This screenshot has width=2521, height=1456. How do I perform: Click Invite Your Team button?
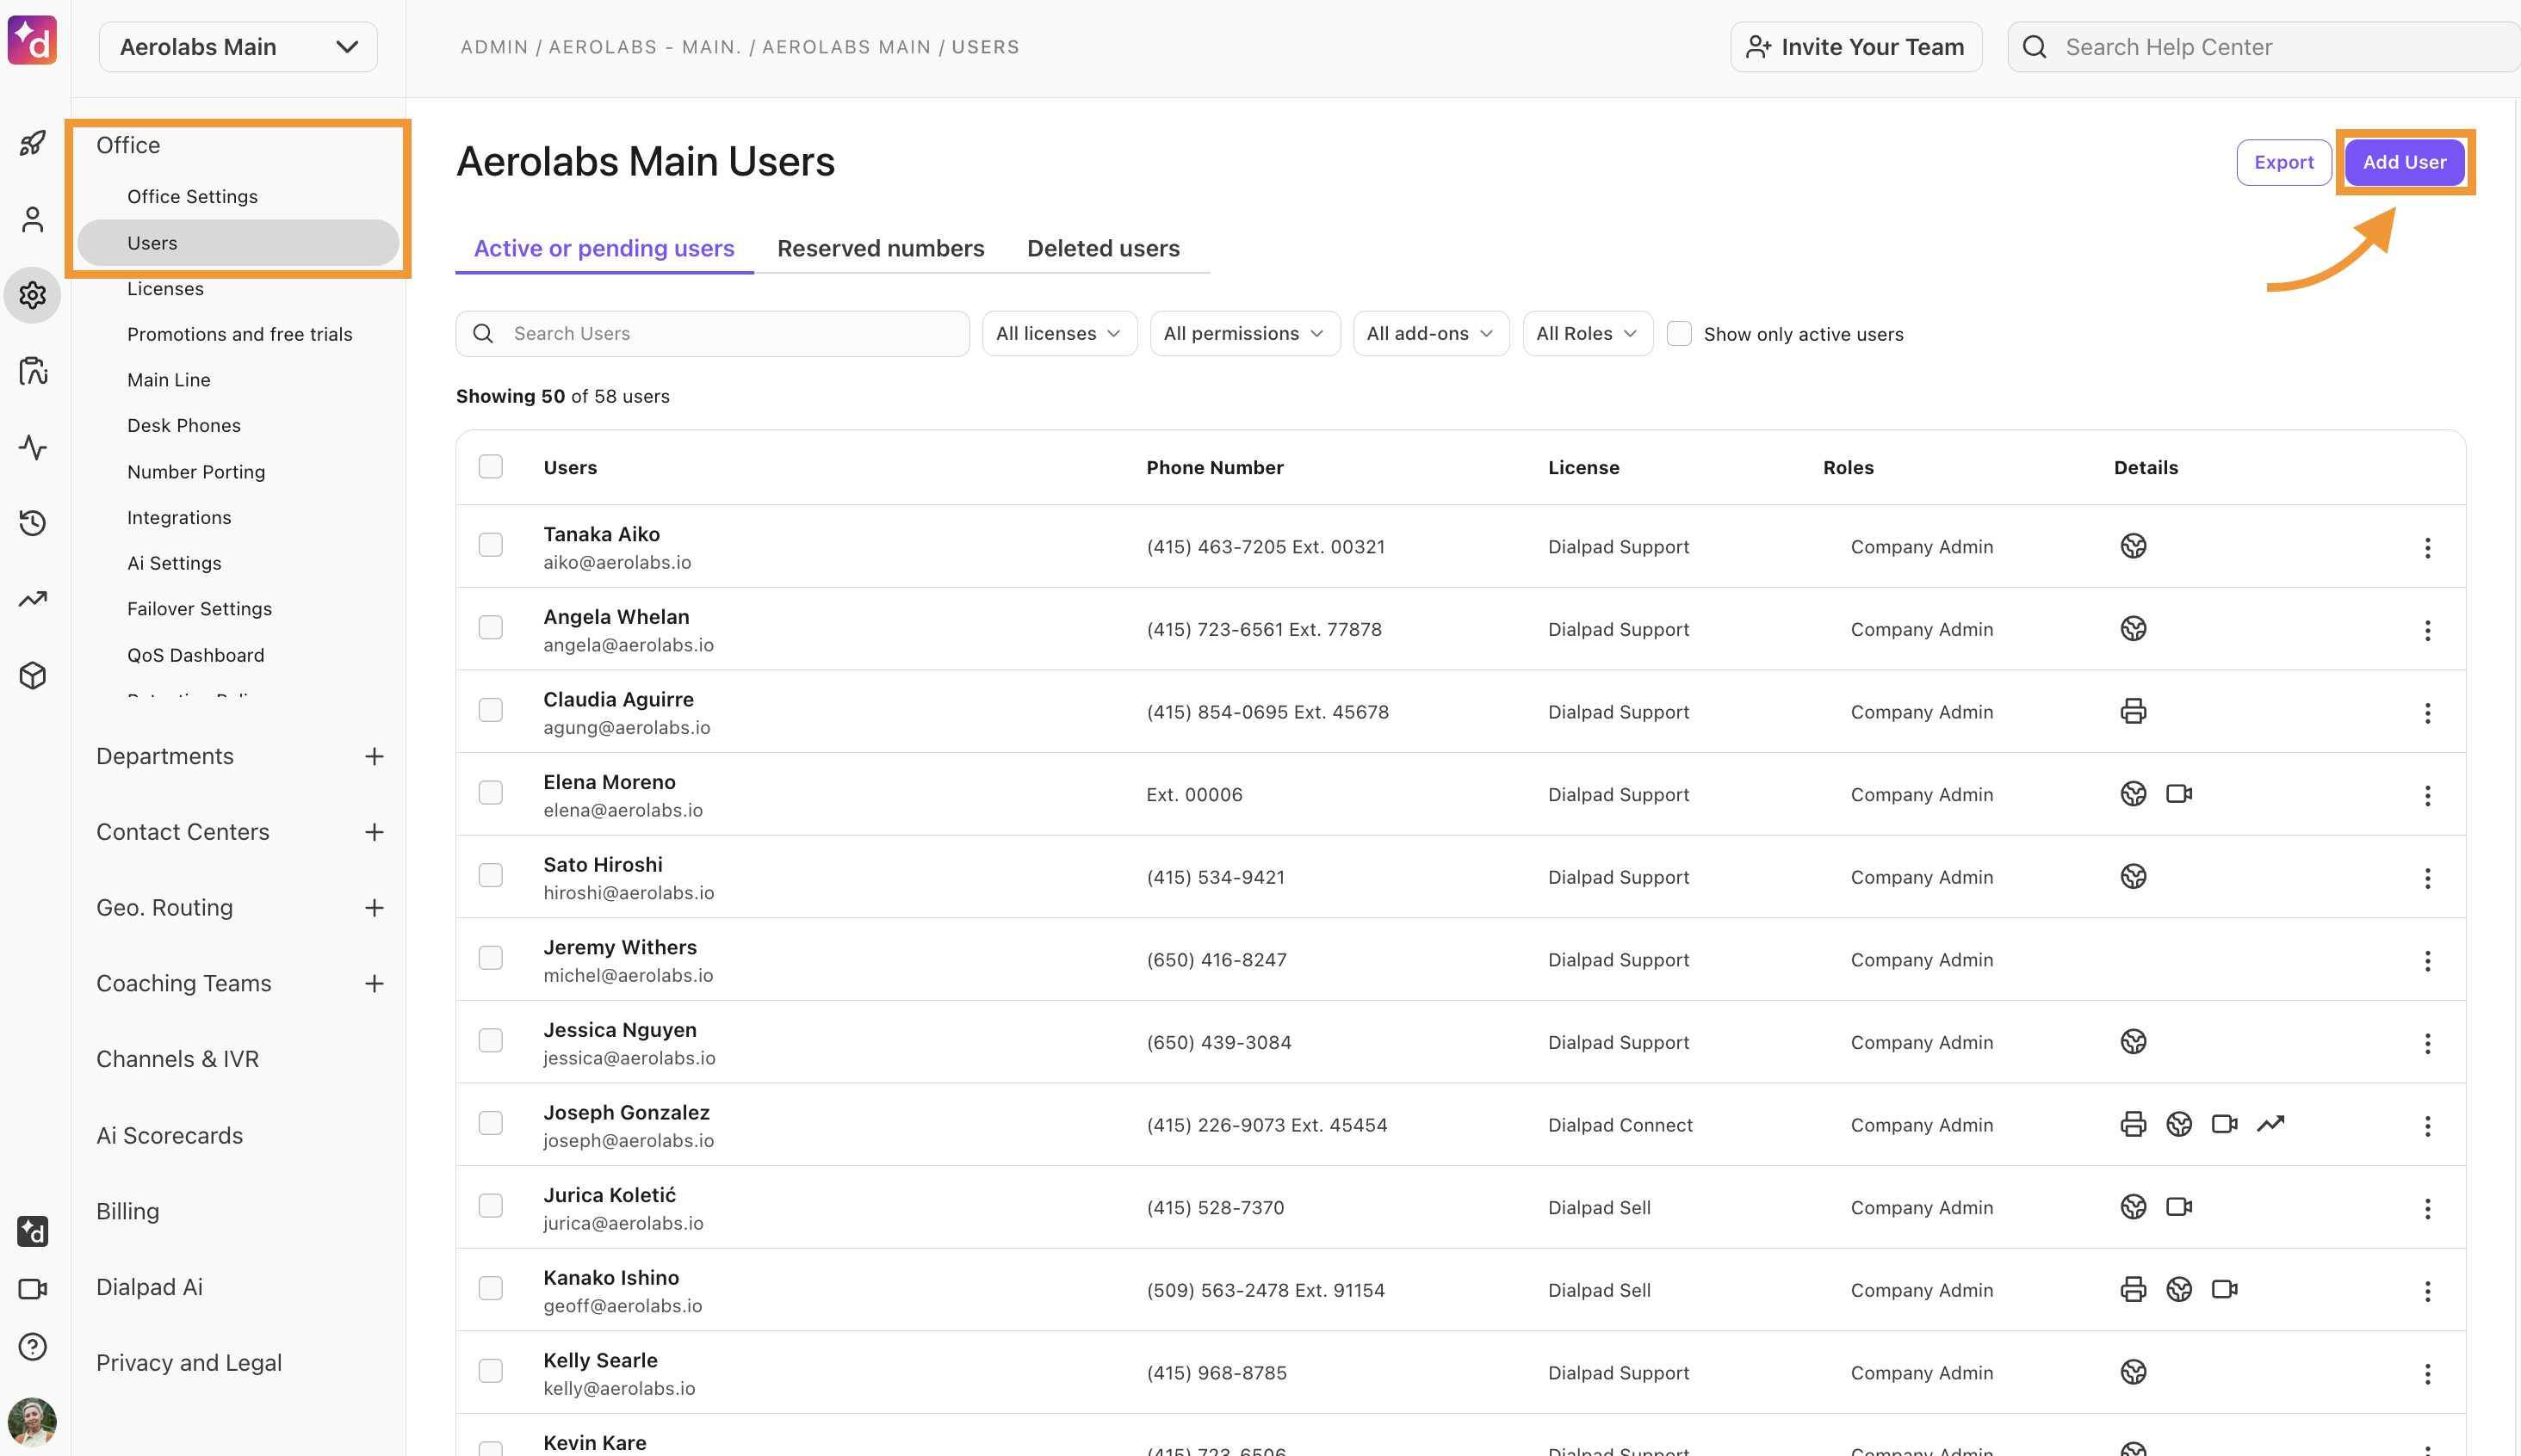click(x=1855, y=47)
